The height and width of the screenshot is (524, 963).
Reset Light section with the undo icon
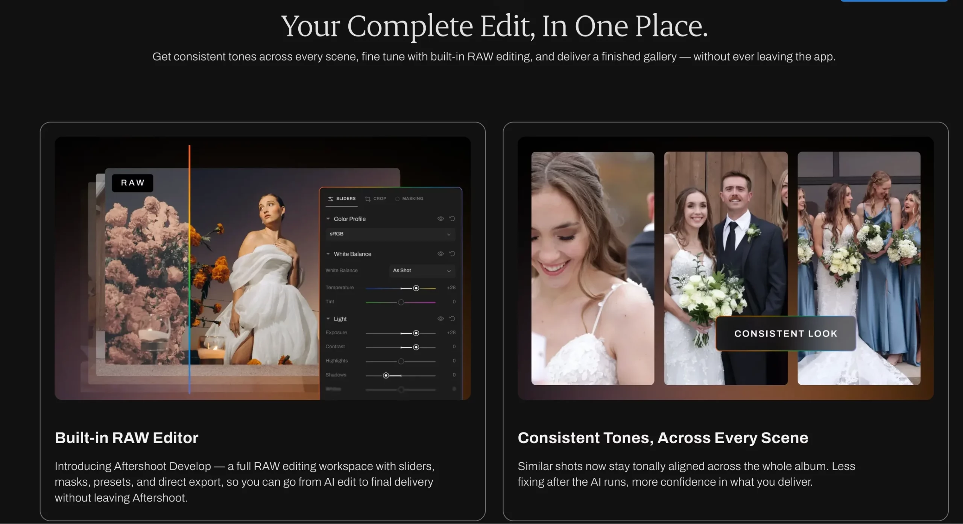pos(452,319)
